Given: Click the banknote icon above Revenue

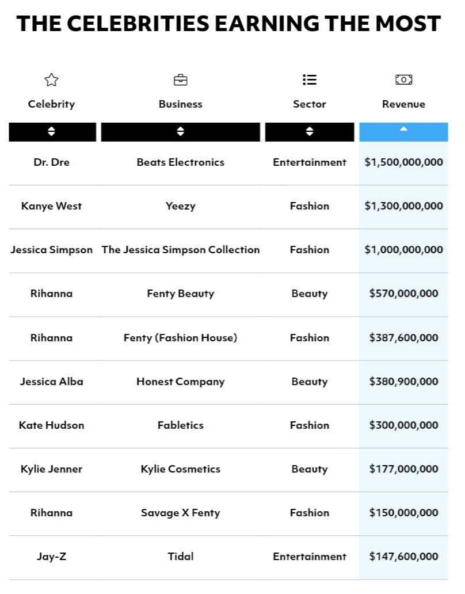Looking at the screenshot, I should click(403, 80).
